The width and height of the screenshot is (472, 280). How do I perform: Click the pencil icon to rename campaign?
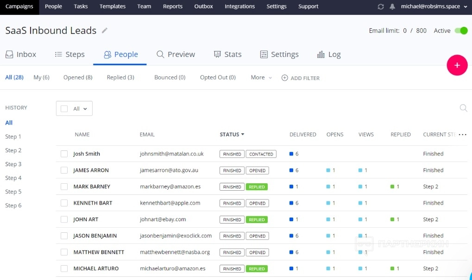click(105, 31)
